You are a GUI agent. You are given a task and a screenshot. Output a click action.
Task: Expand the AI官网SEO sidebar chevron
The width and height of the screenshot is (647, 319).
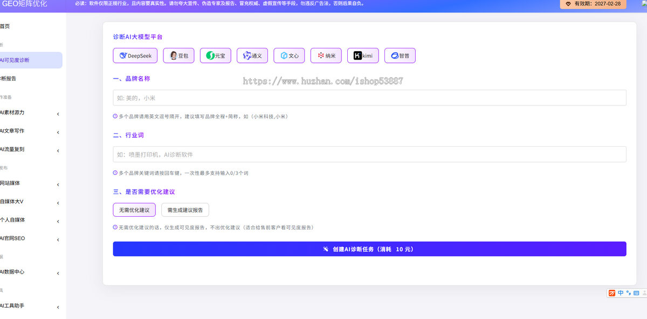(58, 239)
